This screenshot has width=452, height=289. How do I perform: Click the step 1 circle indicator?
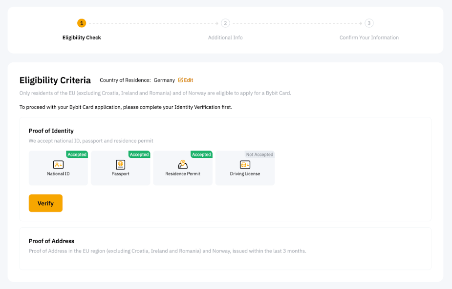click(x=82, y=23)
